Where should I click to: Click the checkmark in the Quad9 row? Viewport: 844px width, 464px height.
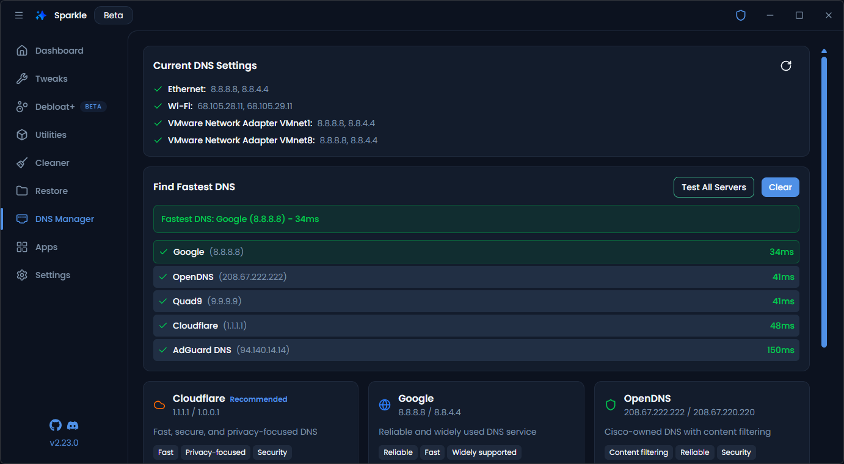coord(163,301)
